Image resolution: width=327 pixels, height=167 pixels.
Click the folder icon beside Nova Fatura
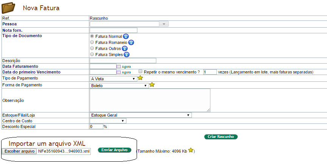point(8,8)
